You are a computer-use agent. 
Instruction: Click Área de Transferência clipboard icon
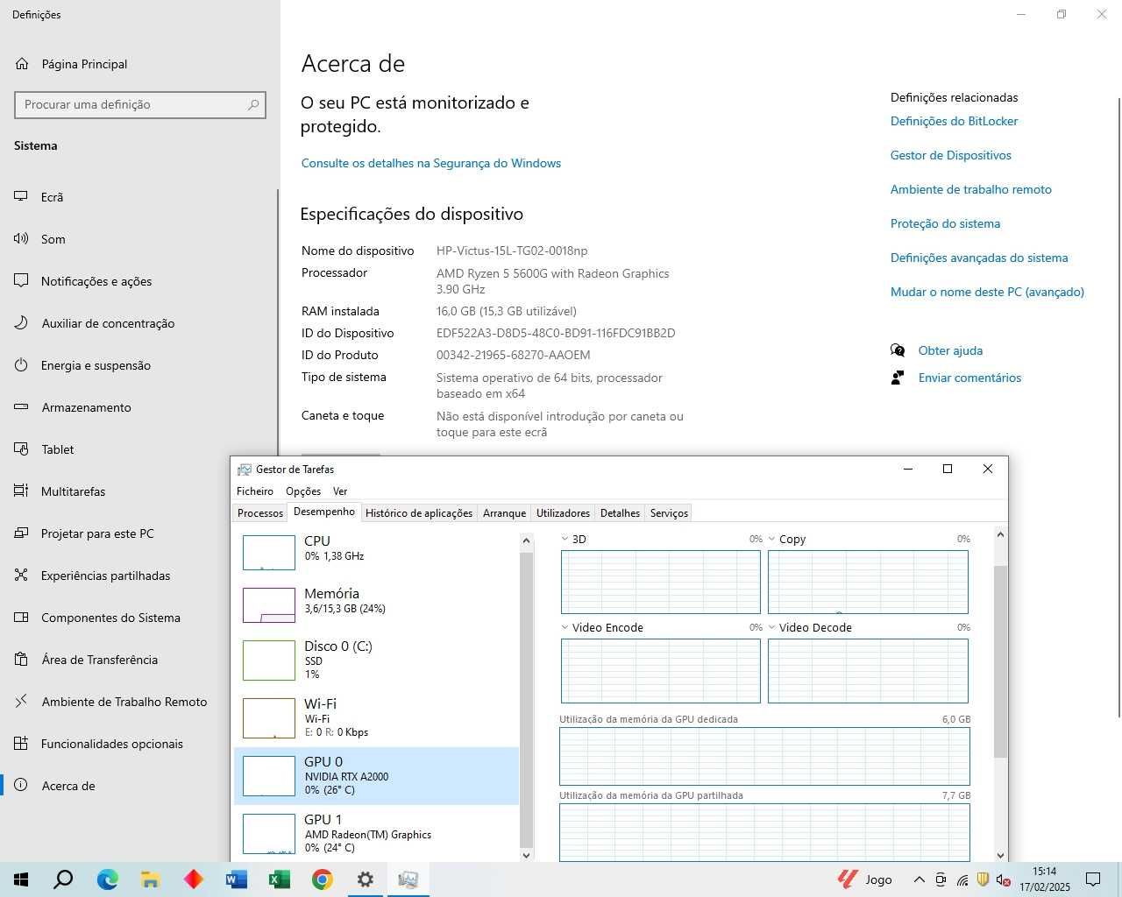(21, 660)
